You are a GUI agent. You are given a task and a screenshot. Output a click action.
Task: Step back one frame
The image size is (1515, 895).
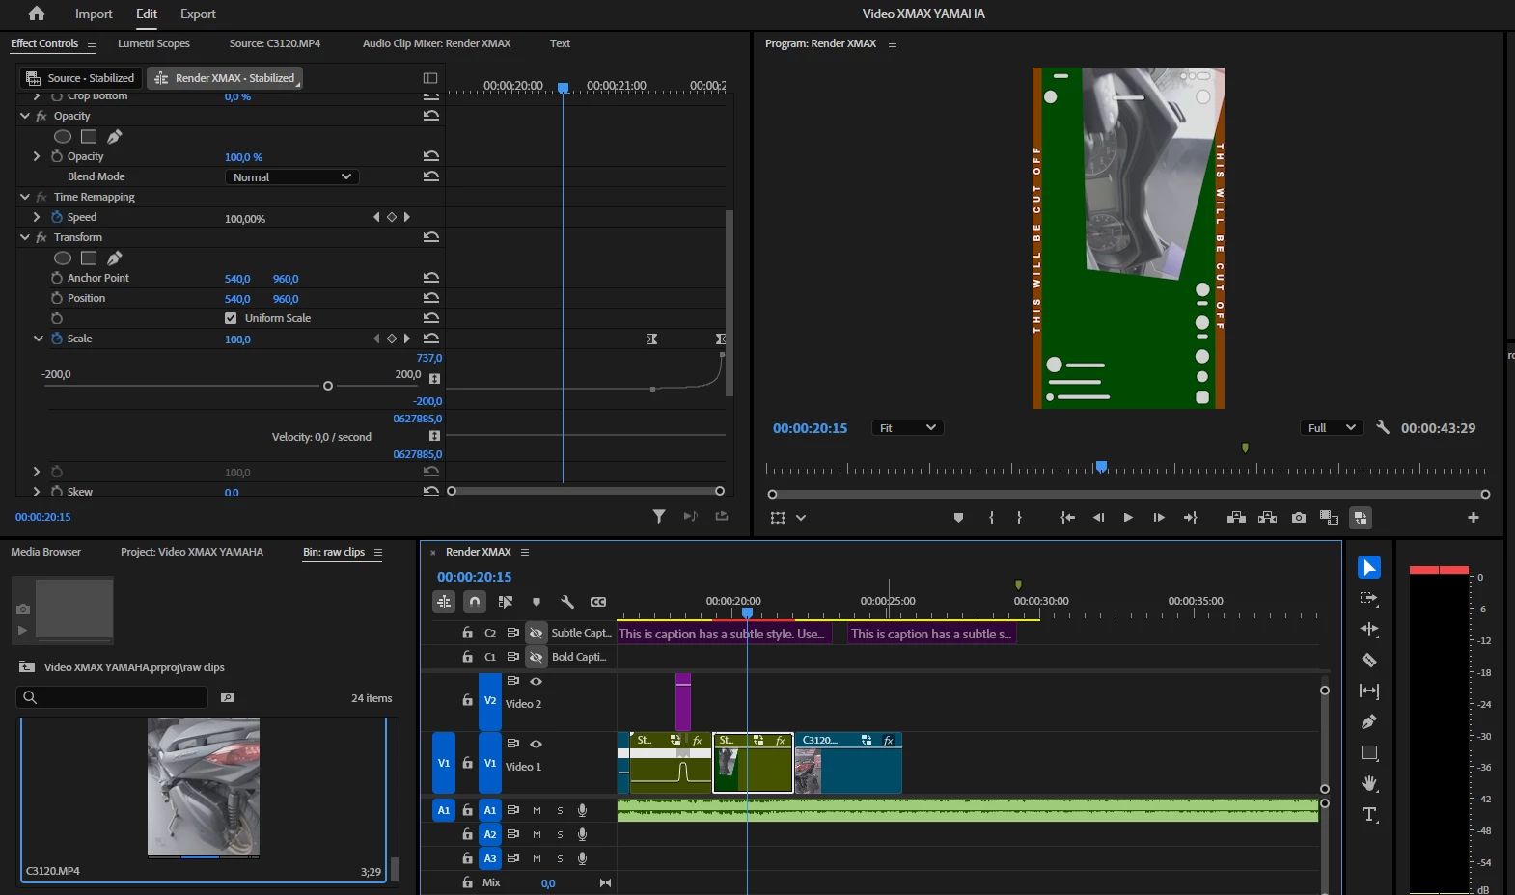1098,518
